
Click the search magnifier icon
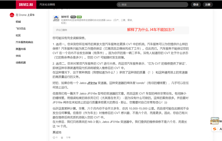(119, 5)
